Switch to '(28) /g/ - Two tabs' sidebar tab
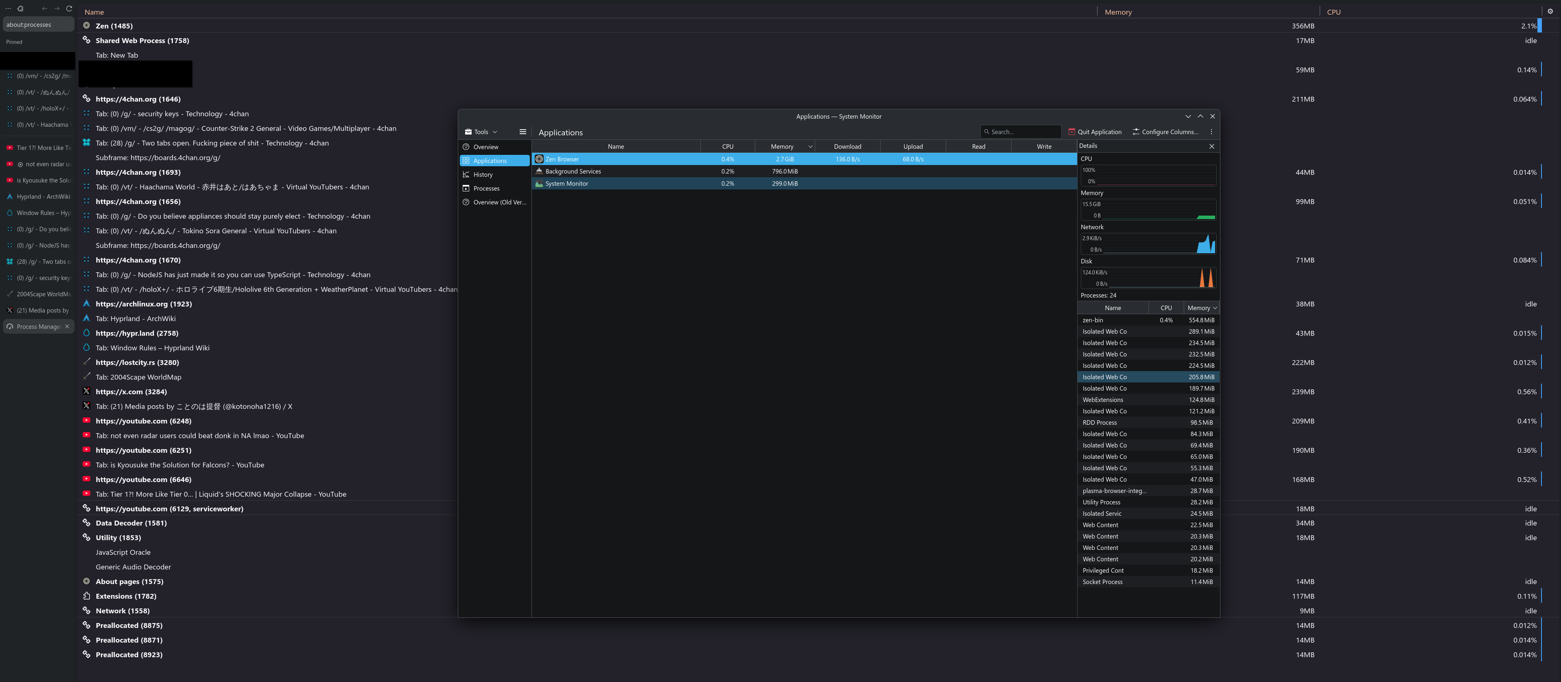This screenshot has width=1561, height=682. (x=38, y=261)
